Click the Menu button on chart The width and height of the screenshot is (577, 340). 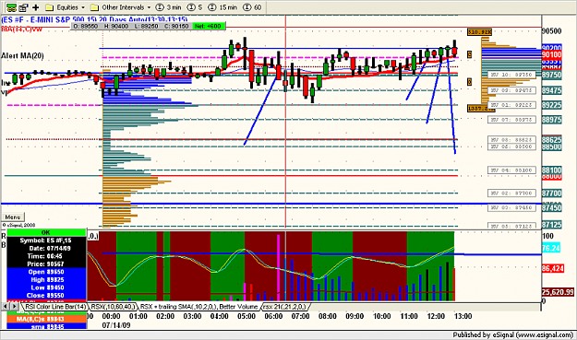pos(13,217)
